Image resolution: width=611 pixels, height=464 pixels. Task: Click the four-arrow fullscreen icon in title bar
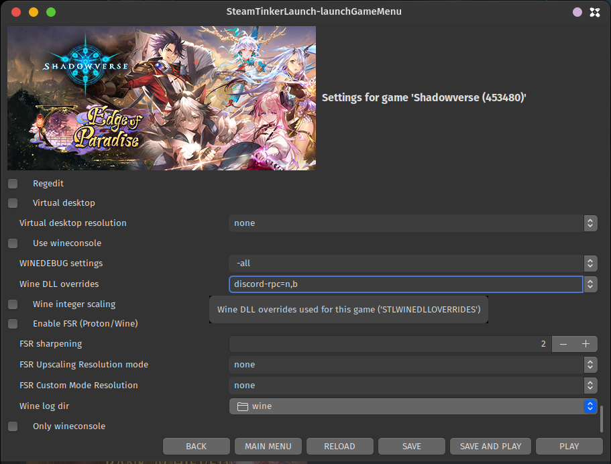point(595,12)
